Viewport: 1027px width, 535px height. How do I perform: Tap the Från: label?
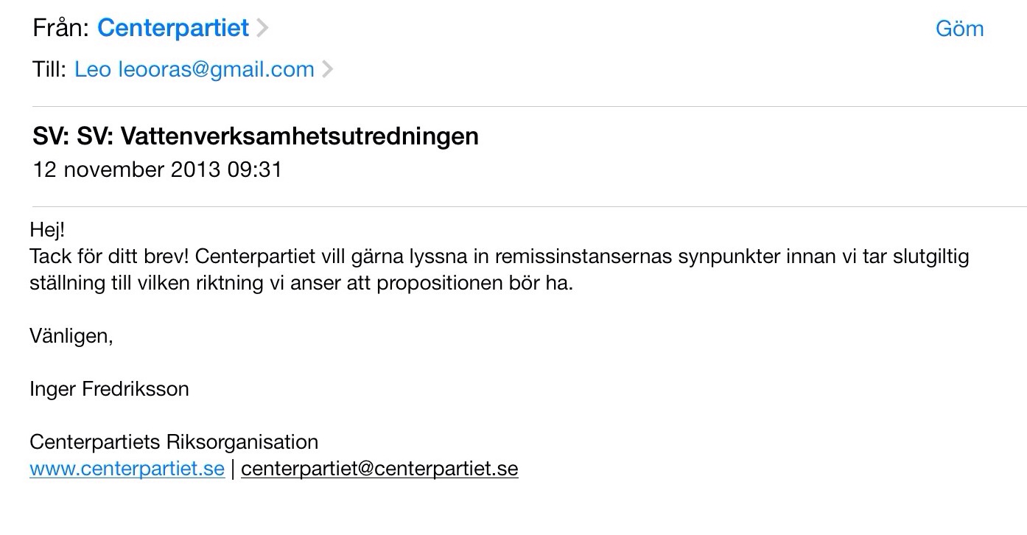[x=61, y=29]
